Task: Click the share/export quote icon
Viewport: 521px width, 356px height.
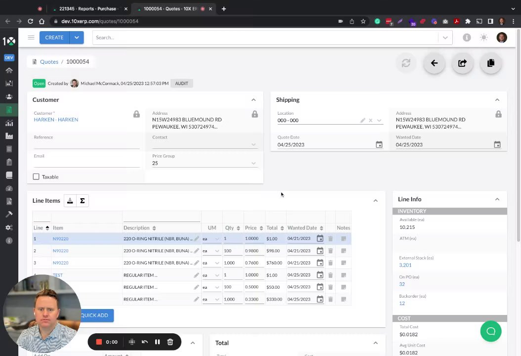Action: [x=463, y=63]
